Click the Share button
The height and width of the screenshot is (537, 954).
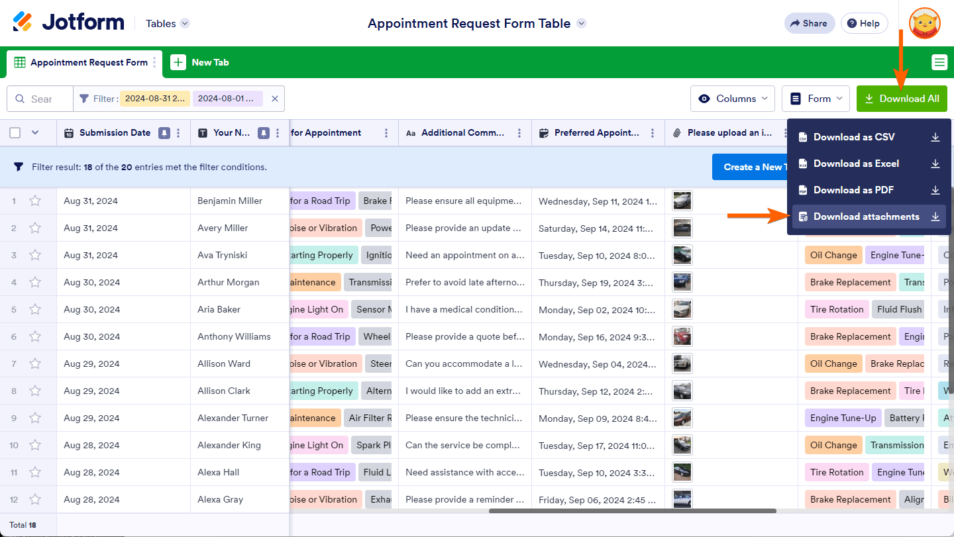[x=809, y=23]
